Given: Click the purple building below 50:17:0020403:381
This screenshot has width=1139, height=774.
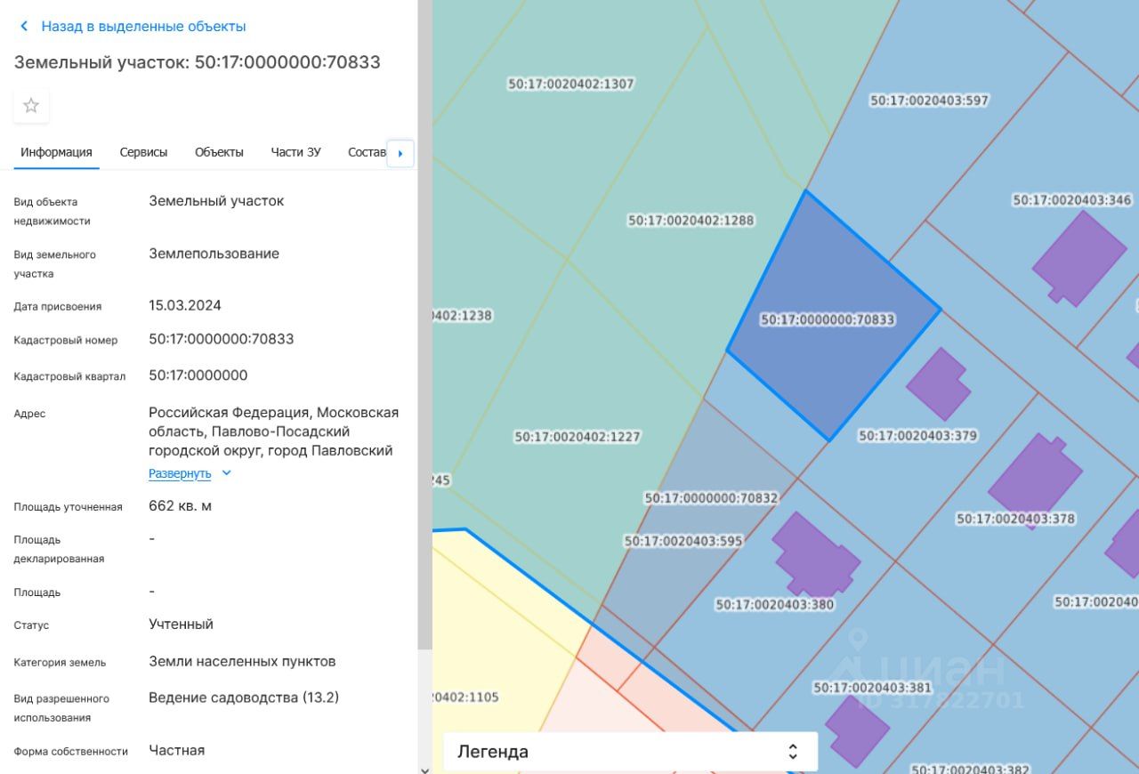Looking at the screenshot, I should tap(857, 730).
